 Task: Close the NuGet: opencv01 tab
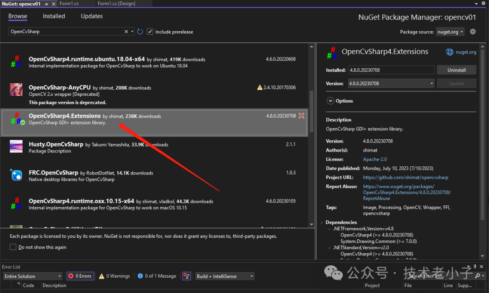click(53, 4)
